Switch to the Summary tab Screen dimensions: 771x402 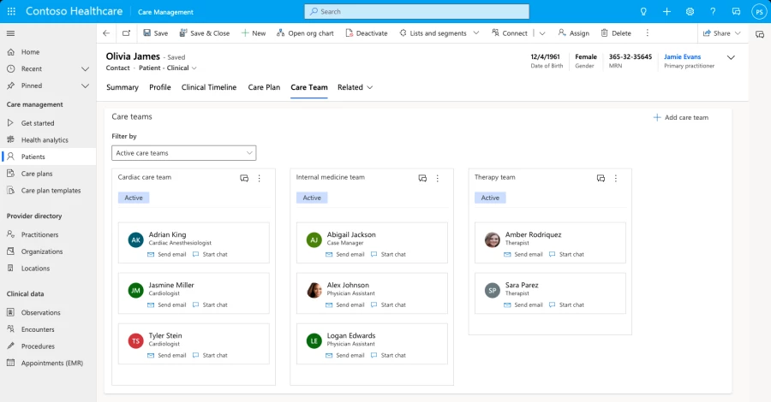(123, 87)
